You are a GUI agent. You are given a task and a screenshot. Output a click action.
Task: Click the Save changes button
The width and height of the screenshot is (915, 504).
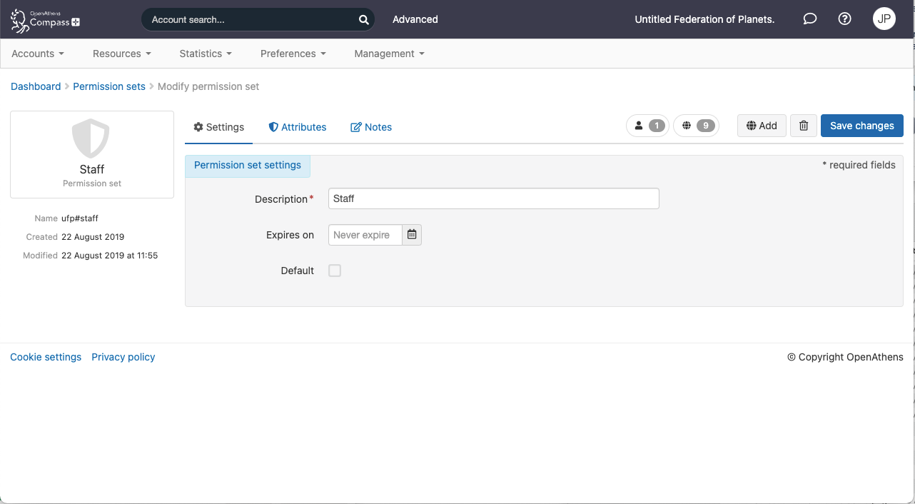pos(861,126)
